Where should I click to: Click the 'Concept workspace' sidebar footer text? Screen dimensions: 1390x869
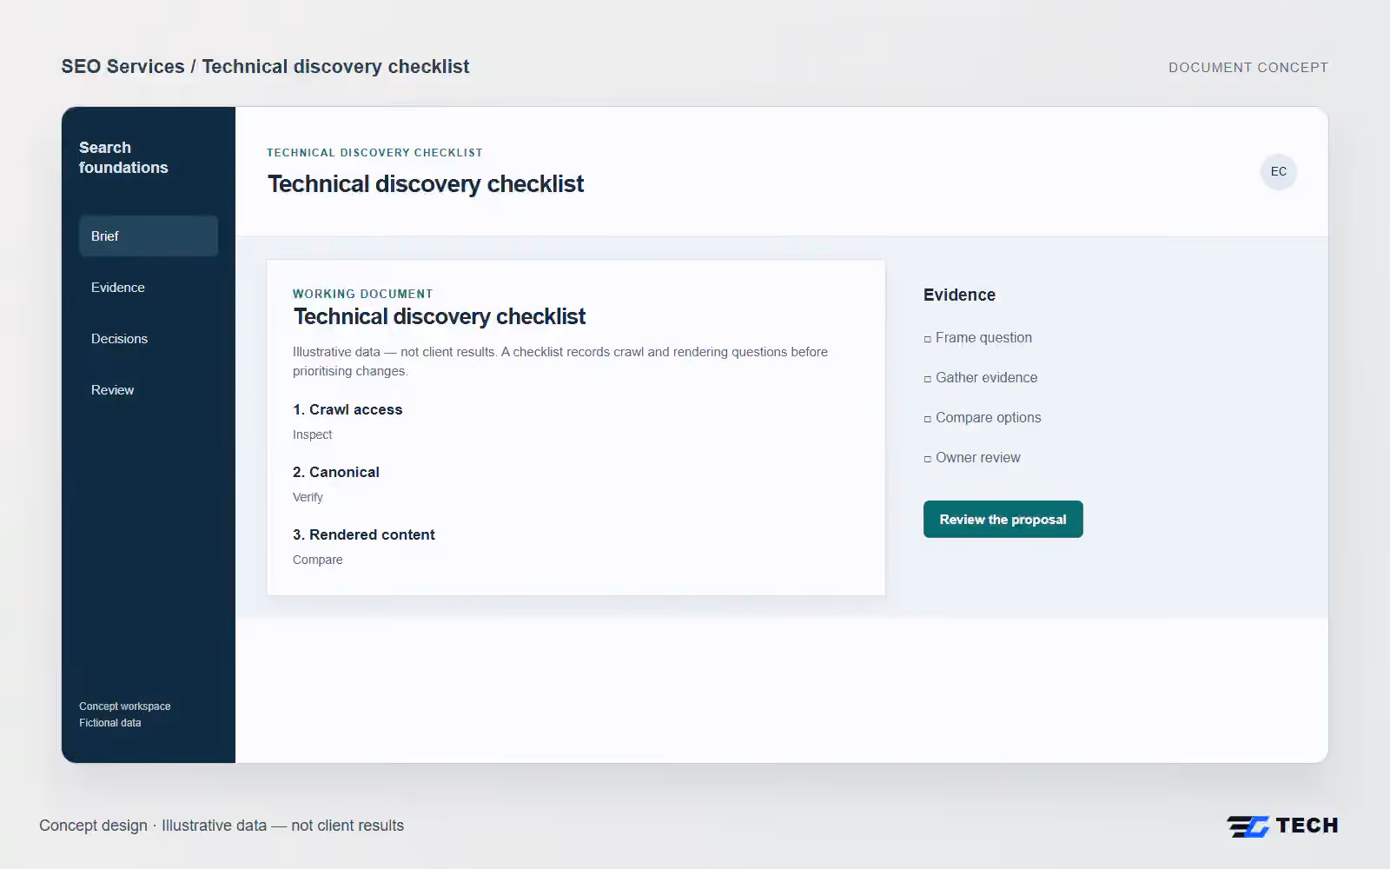(x=125, y=706)
